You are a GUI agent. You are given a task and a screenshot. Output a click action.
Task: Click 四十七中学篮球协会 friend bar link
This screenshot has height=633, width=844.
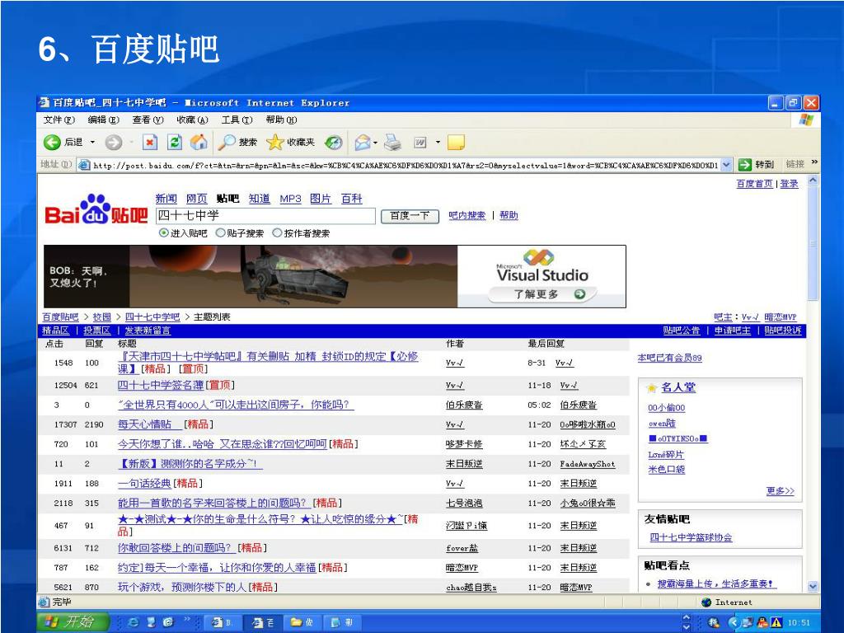click(691, 537)
